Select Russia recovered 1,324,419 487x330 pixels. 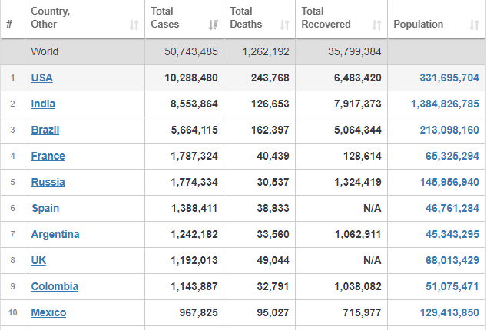(358, 182)
